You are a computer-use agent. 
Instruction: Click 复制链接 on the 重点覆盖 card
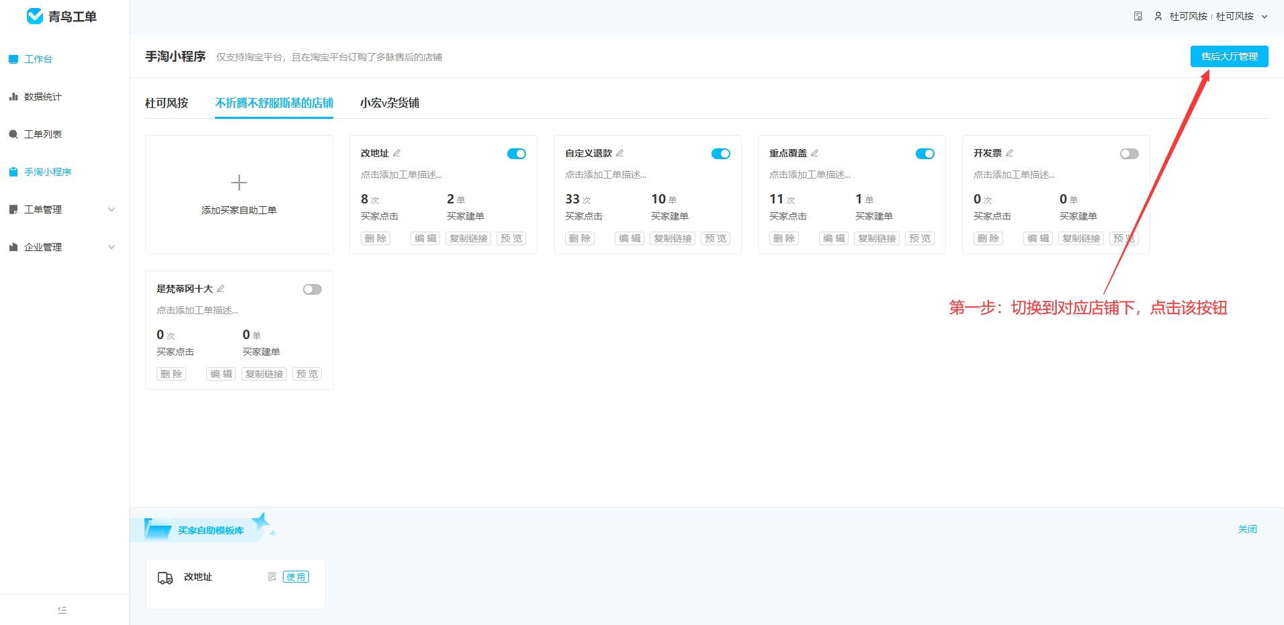877,238
